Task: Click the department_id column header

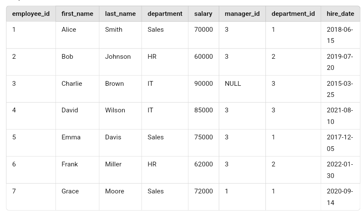Action: 293,14
